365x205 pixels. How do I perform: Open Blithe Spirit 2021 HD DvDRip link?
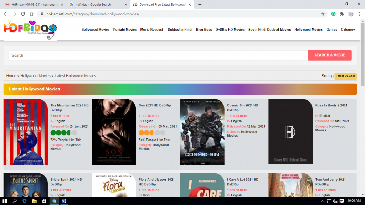click(66, 182)
